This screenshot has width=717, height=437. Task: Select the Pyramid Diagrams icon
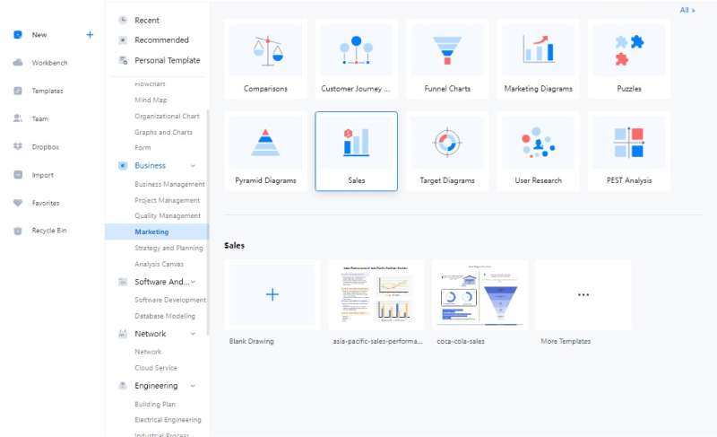pos(265,143)
